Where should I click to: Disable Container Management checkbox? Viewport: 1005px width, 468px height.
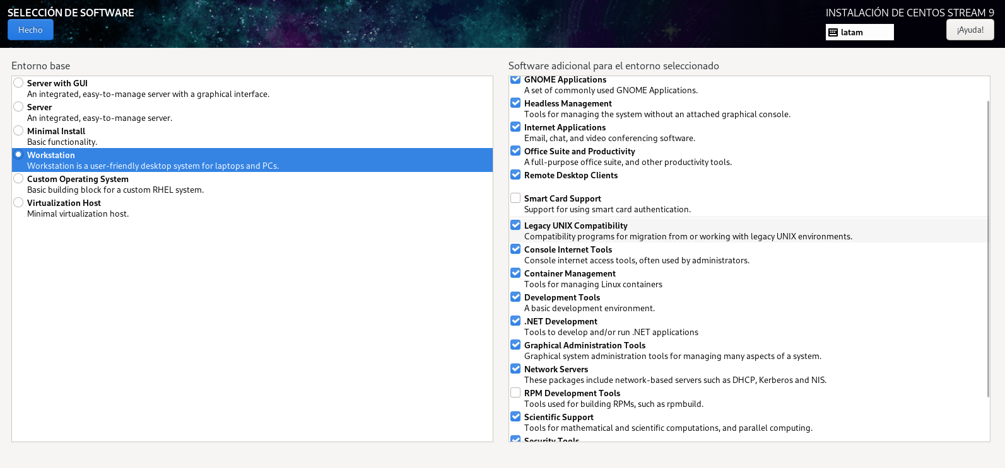515,273
